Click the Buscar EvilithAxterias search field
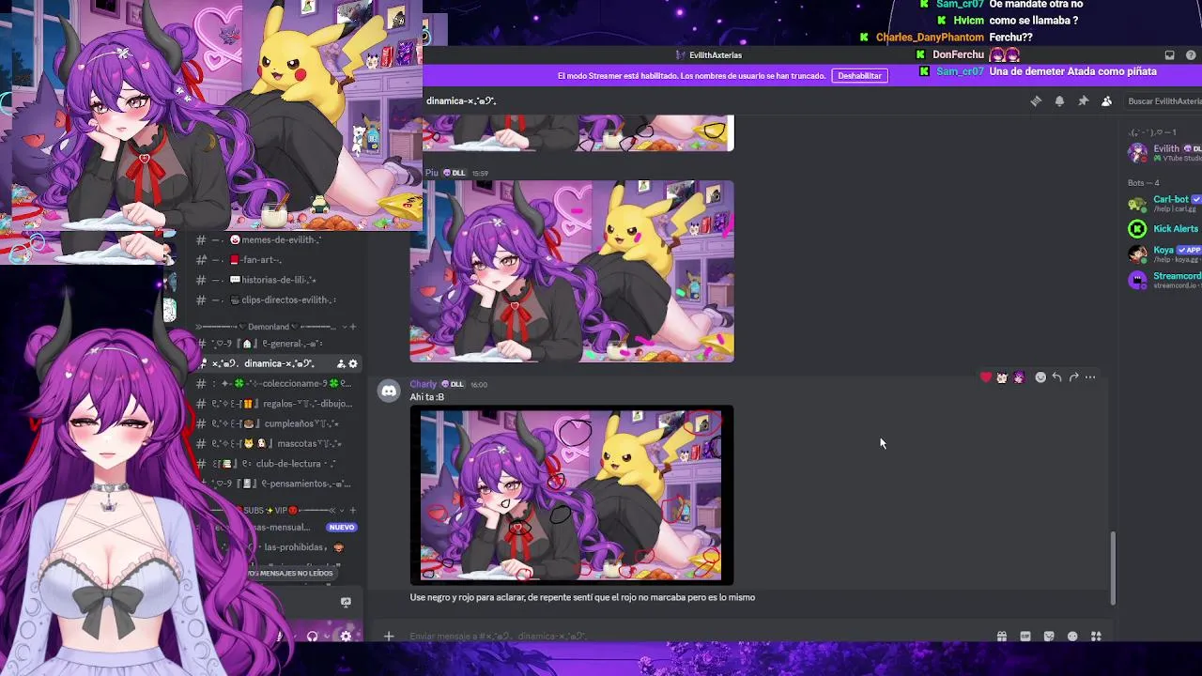 click(x=1163, y=101)
